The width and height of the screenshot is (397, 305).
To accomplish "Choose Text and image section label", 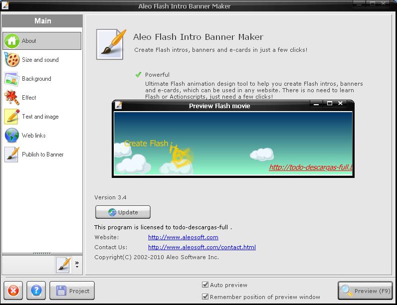I will [40, 117].
